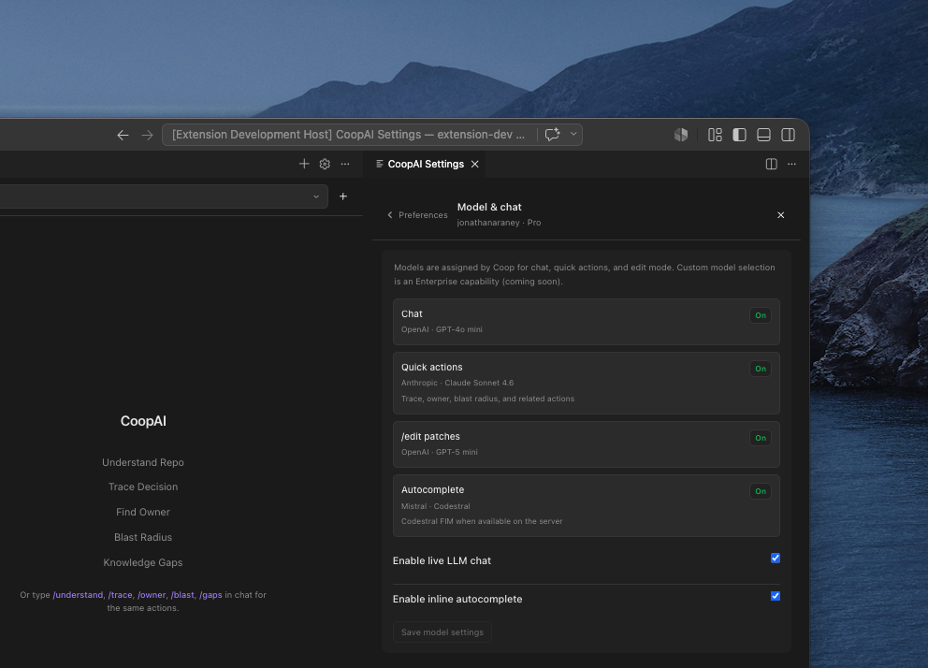Click the Autocomplete card title
Viewport: 928px width, 668px height.
(x=432, y=489)
